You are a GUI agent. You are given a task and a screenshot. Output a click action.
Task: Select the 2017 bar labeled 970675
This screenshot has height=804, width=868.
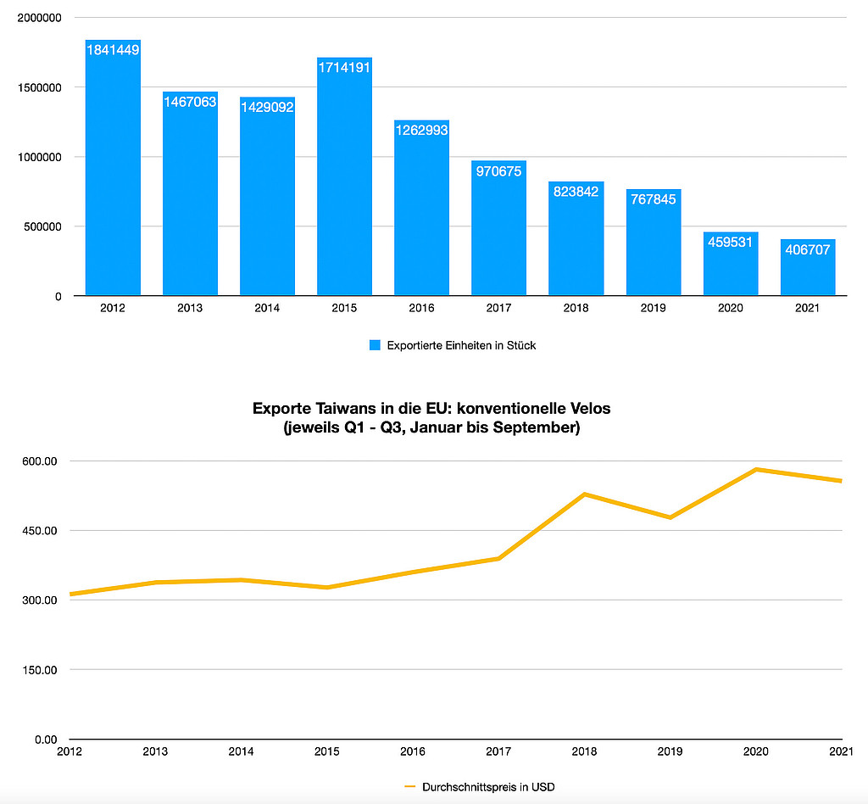click(x=498, y=228)
